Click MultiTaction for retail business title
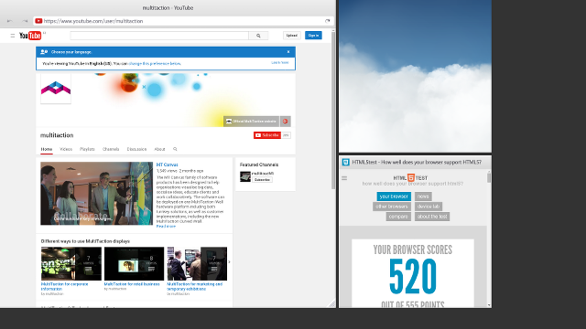 (x=132, y=284)
